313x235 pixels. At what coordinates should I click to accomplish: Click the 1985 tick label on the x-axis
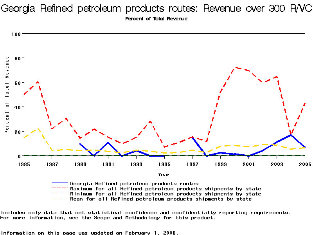24,164
